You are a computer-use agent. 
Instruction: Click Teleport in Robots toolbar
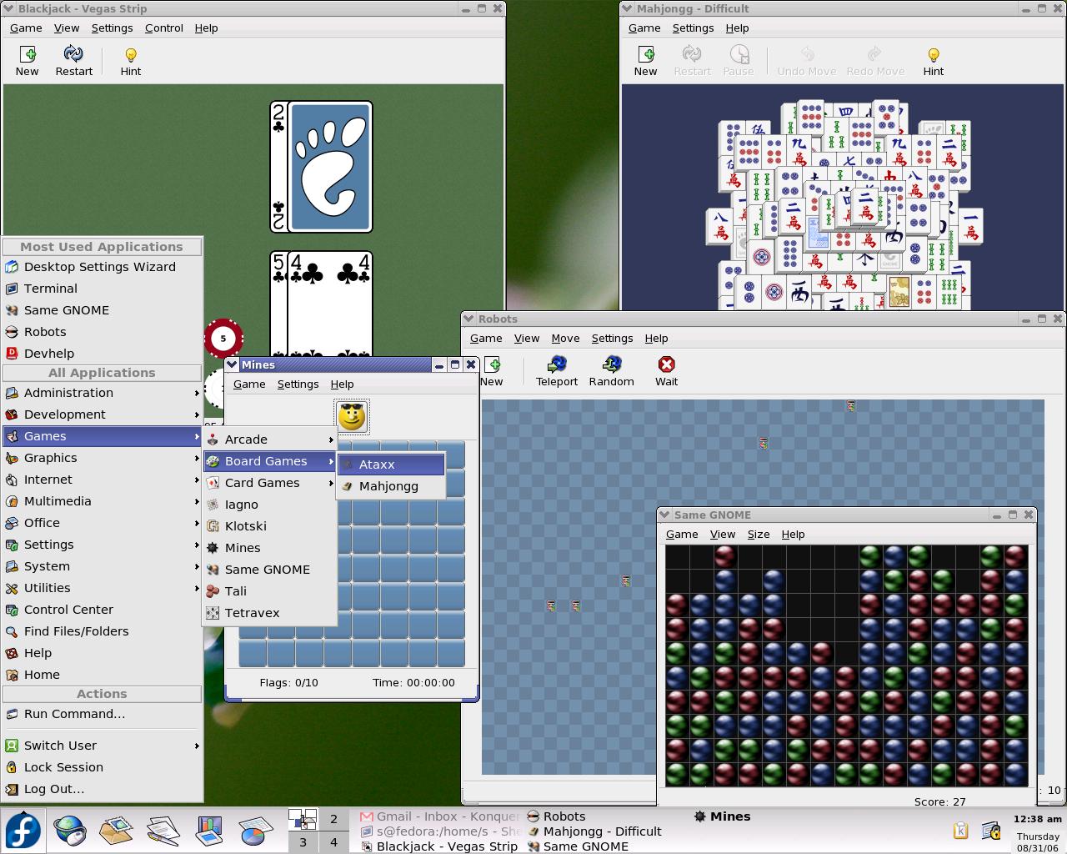tap(556, 371)
